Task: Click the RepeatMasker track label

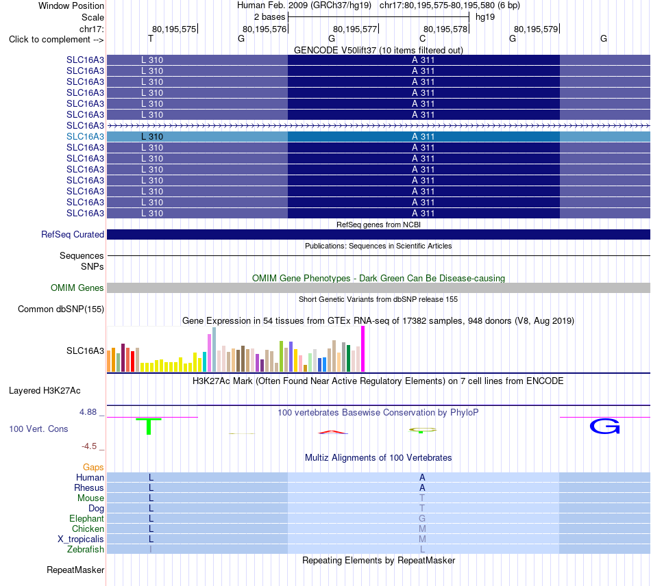Action: [x=75, y=570]
